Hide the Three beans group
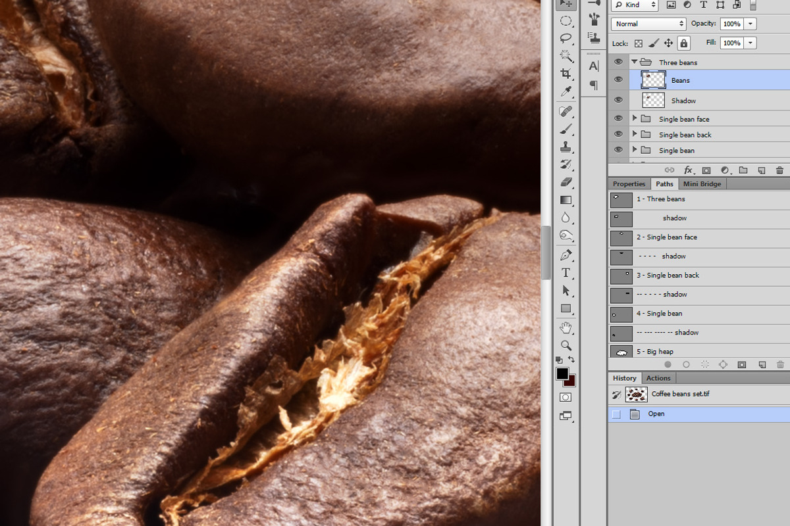790x526 pixels. (618, 62)
